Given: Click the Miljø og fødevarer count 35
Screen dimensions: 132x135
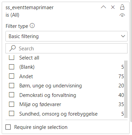Looking at the screenshot, I should point(121,104).
